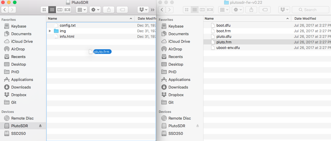Open the Dropbox dropdown in left toolbar

pos(143,10)
